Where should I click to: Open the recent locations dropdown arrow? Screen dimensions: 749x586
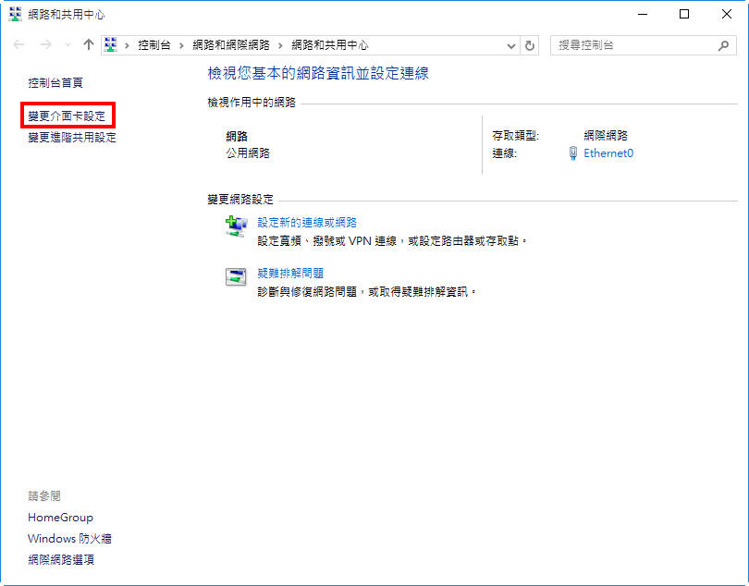point(68,45)
